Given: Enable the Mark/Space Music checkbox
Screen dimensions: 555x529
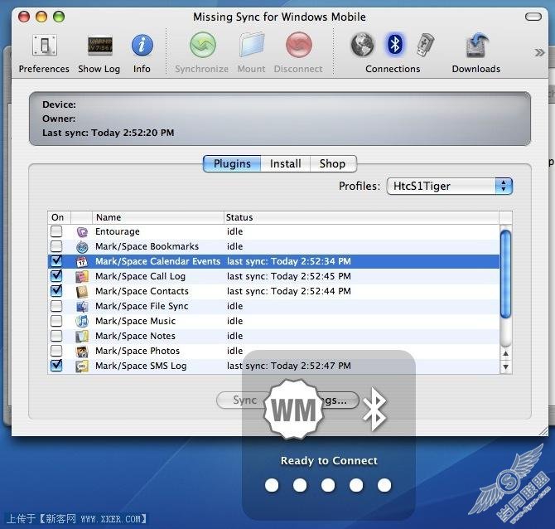Looking at the screenshot, I should tap(56, 321).
